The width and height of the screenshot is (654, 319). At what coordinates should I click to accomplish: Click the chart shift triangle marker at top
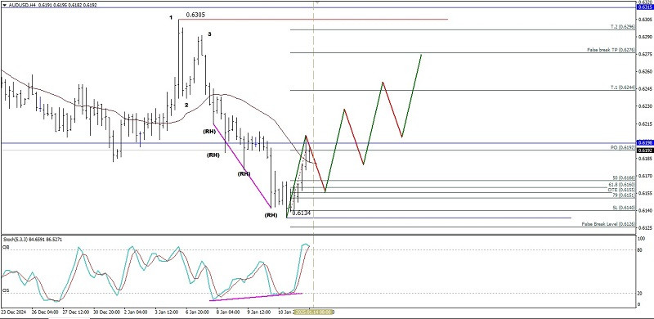(316, 2)
